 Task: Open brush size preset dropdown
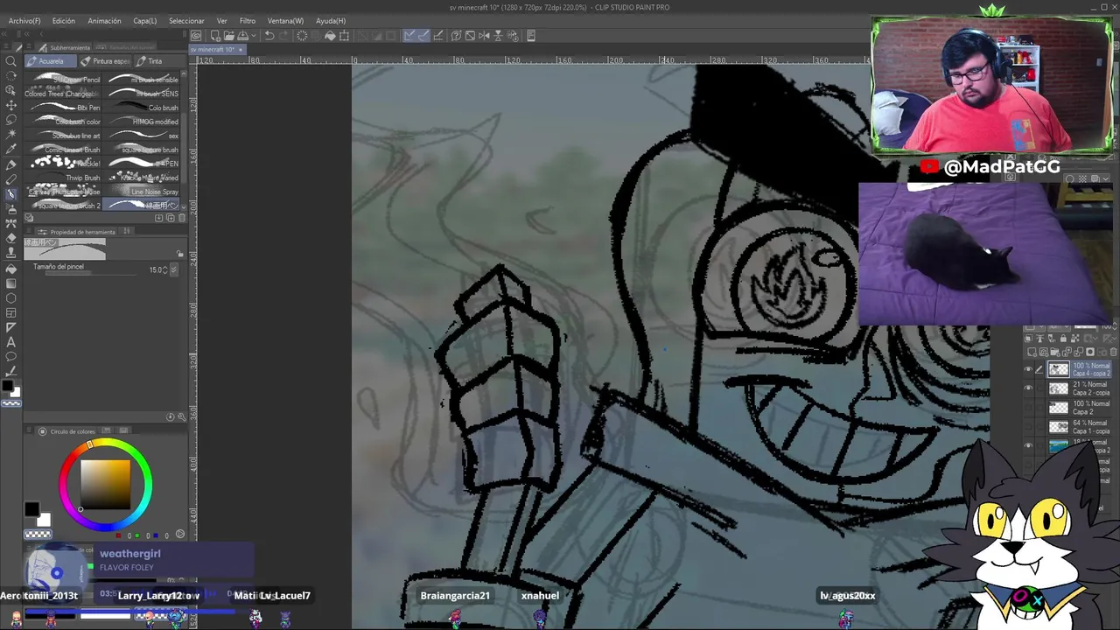point(173,269)
